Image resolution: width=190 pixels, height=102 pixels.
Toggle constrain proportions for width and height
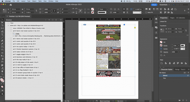36,11
